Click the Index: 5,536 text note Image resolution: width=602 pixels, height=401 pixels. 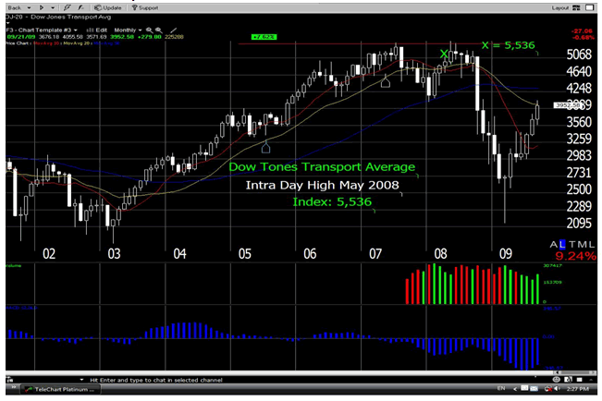(332, 201)
